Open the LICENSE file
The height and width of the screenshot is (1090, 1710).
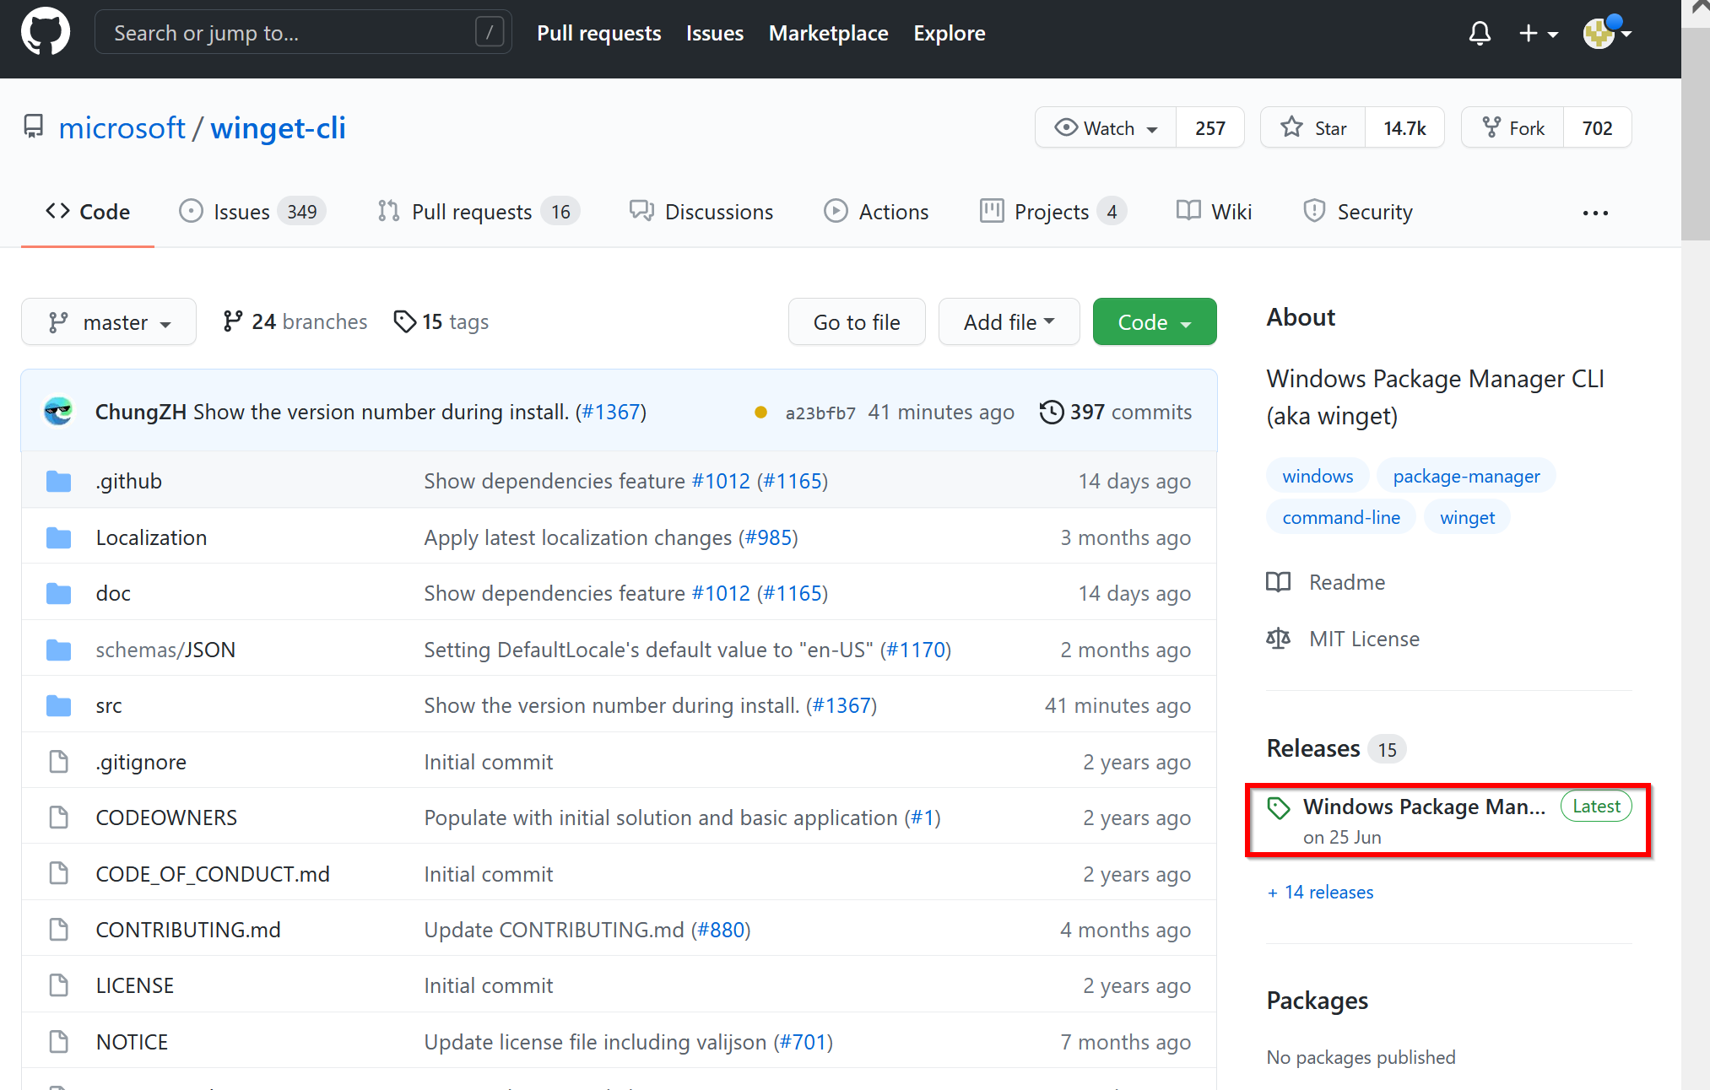pos(135,985)
